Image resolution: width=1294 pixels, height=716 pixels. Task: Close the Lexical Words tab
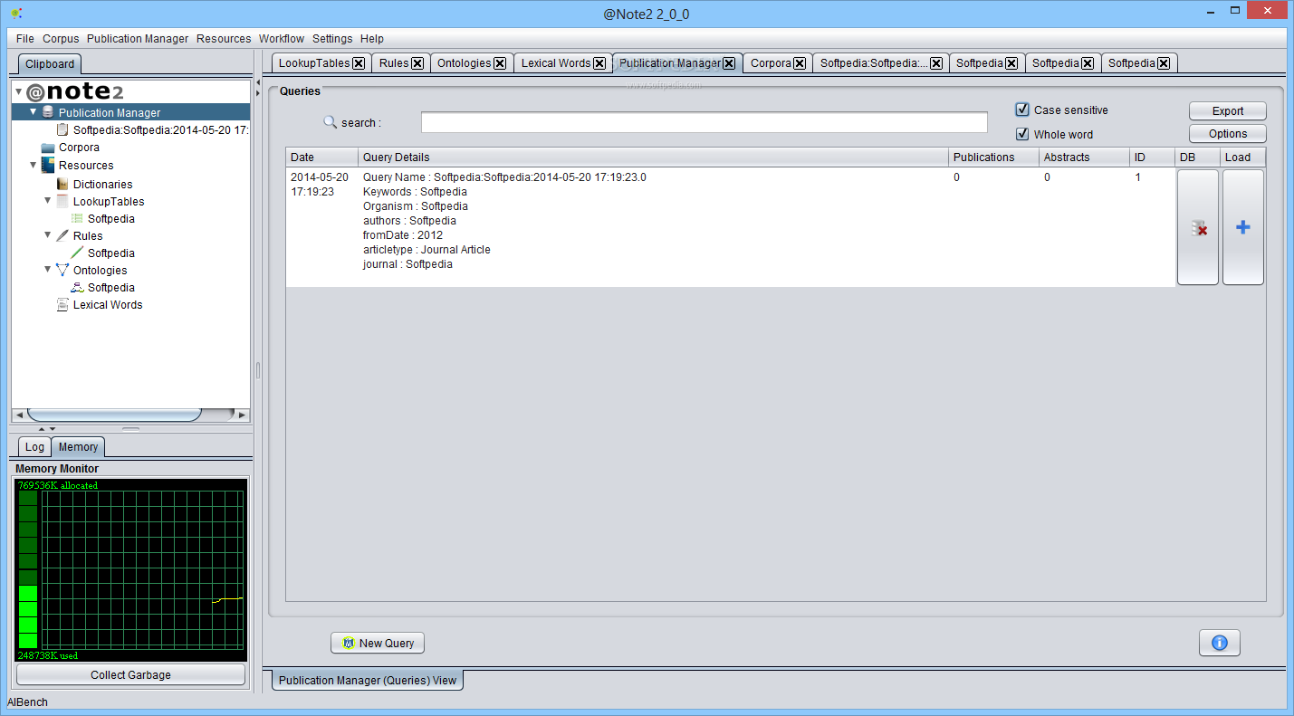pos(599,63)
